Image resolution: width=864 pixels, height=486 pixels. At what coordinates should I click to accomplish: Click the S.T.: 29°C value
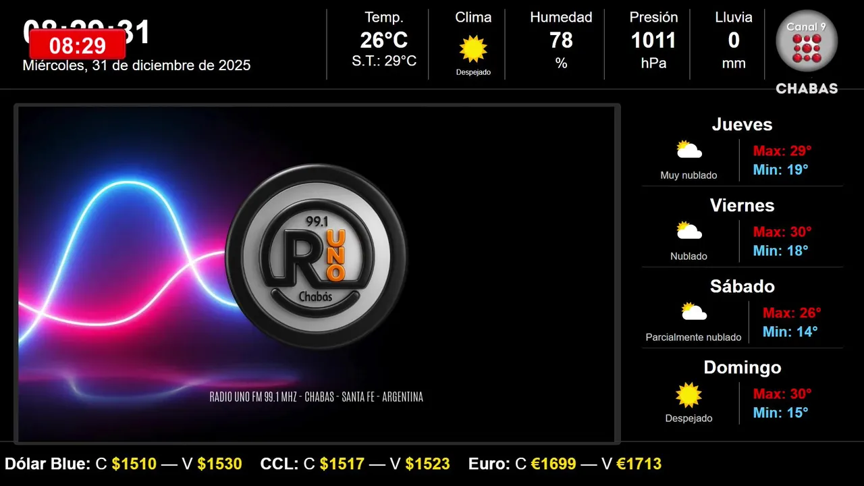[384, 61]
